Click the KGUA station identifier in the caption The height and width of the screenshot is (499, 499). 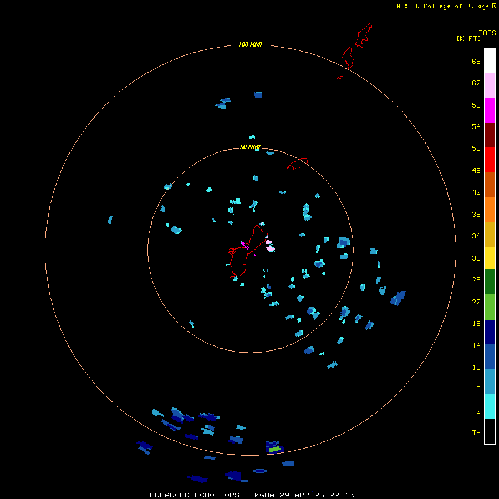point(265,495)
